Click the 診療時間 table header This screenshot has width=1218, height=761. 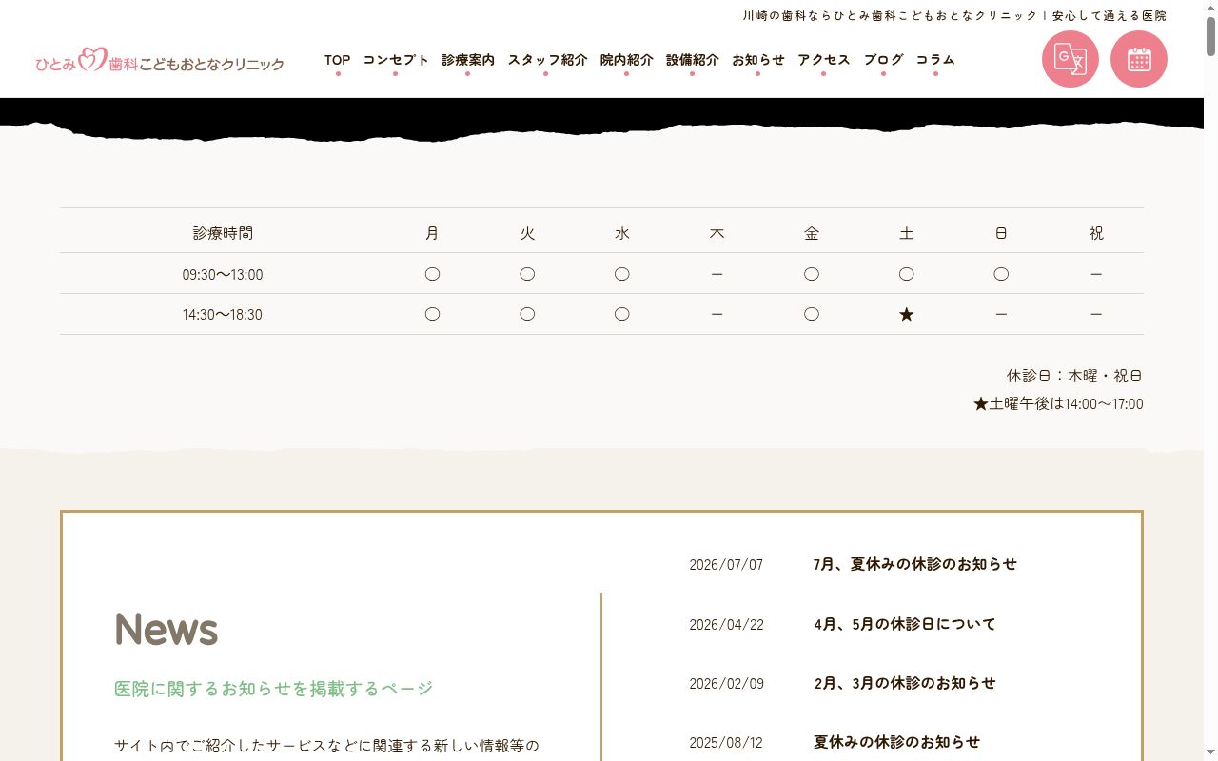223,233
